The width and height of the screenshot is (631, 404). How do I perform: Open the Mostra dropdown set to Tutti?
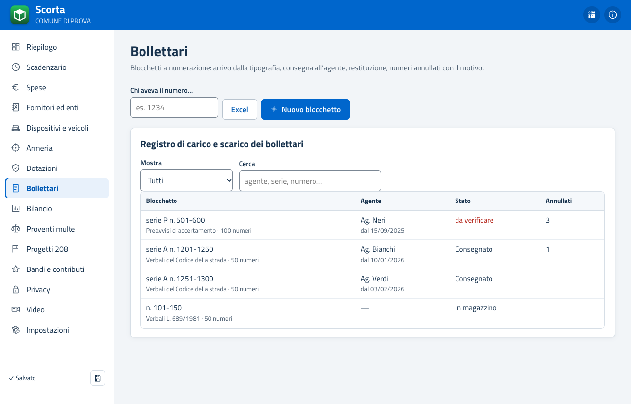[186, 180]
